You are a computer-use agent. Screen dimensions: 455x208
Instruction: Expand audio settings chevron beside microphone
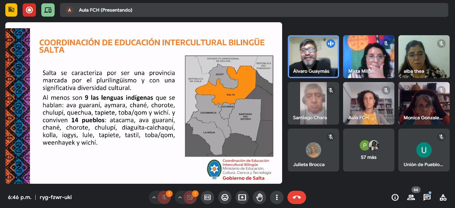pyautogui.click(x=154, y=197)
